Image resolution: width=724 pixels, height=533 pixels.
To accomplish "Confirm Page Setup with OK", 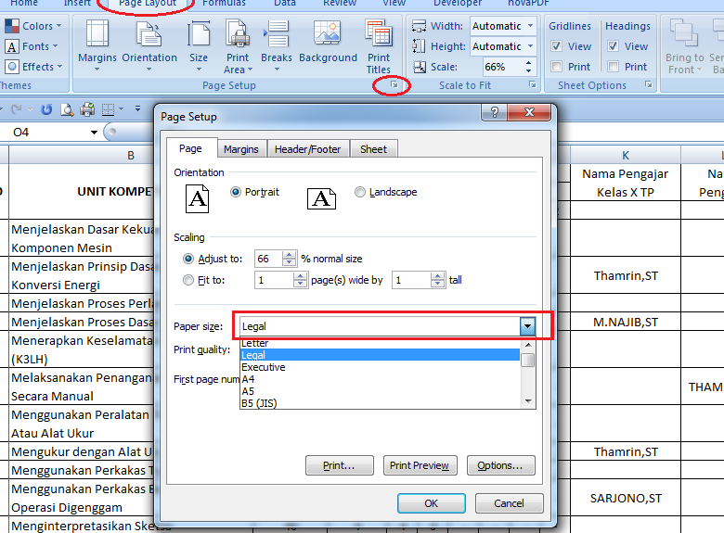I will [x=432, y=503].
